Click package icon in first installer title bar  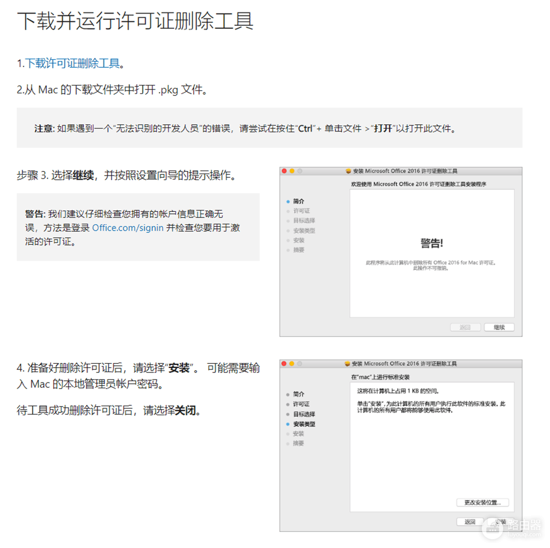coord(348,171)
